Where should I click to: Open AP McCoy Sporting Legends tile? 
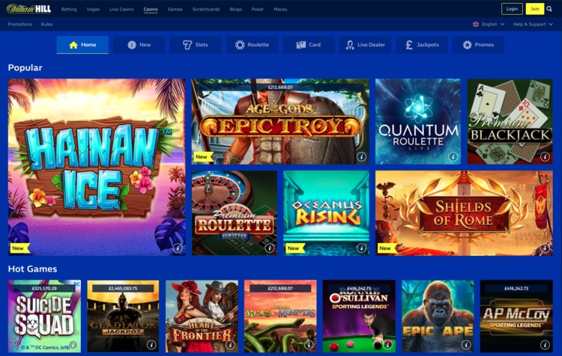coord(516,316)
